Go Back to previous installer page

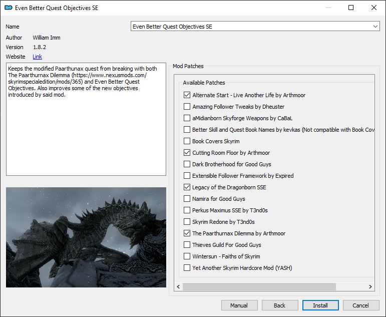280,305
